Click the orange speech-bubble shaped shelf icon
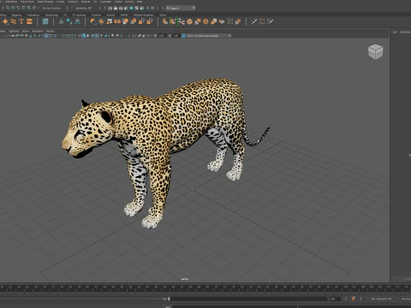411x308 pixels. point(125,21)
